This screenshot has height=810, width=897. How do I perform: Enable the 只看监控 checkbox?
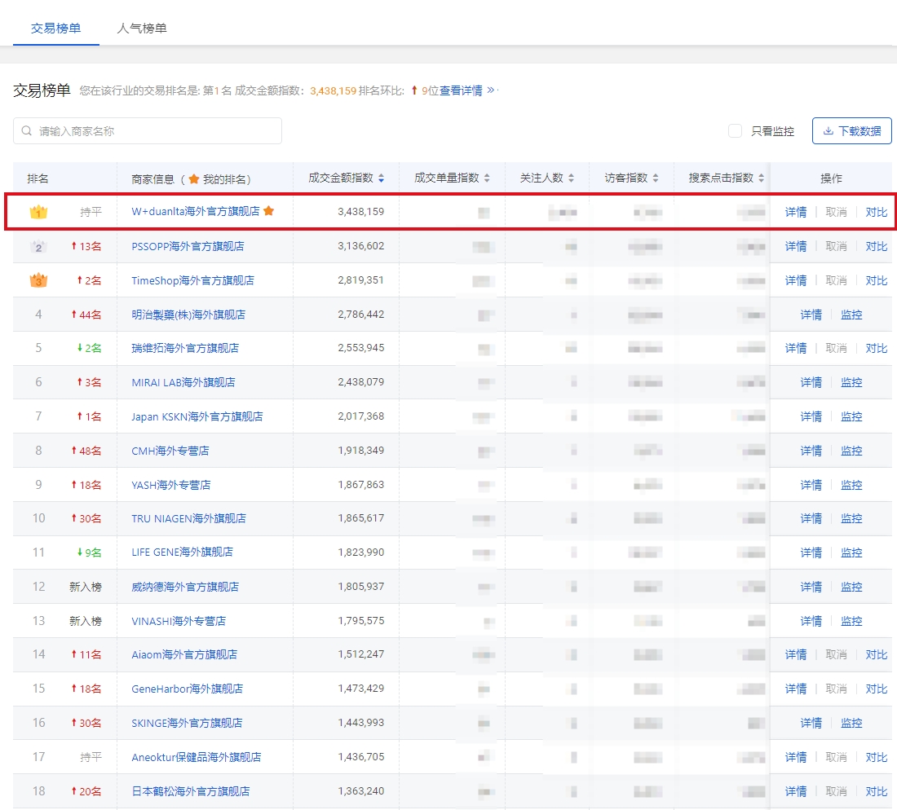[x=735, y=131]
